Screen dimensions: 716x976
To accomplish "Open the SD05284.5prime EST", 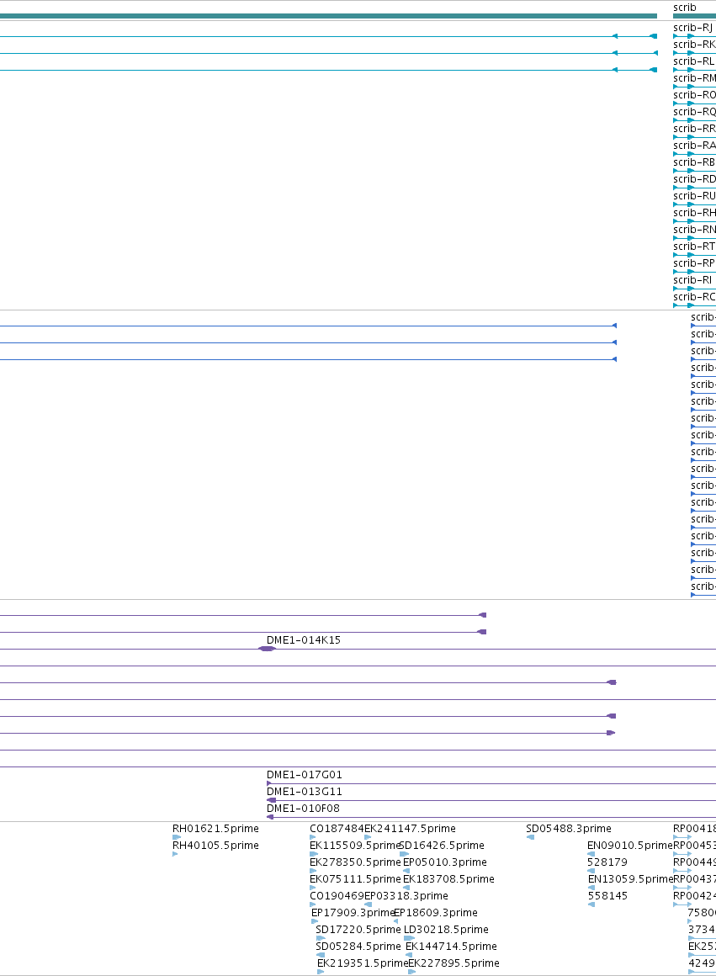I will [358, 946].
